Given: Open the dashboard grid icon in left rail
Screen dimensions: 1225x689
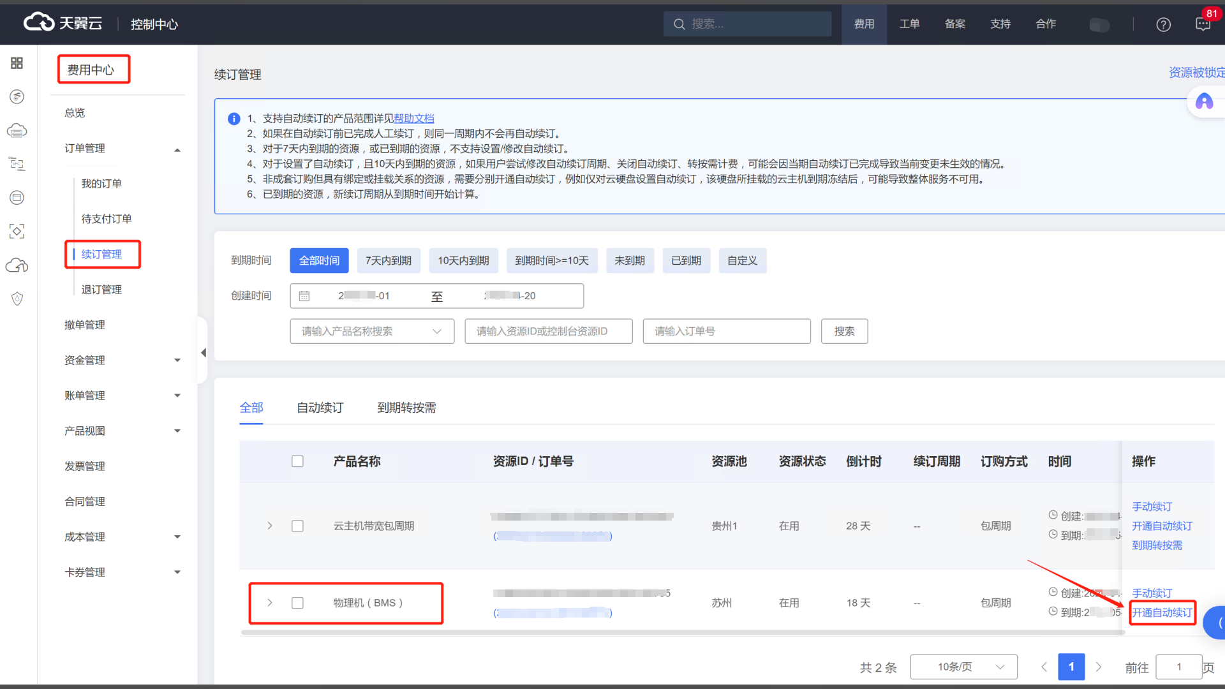Looking at the screenshot, I should coord(17,63).
